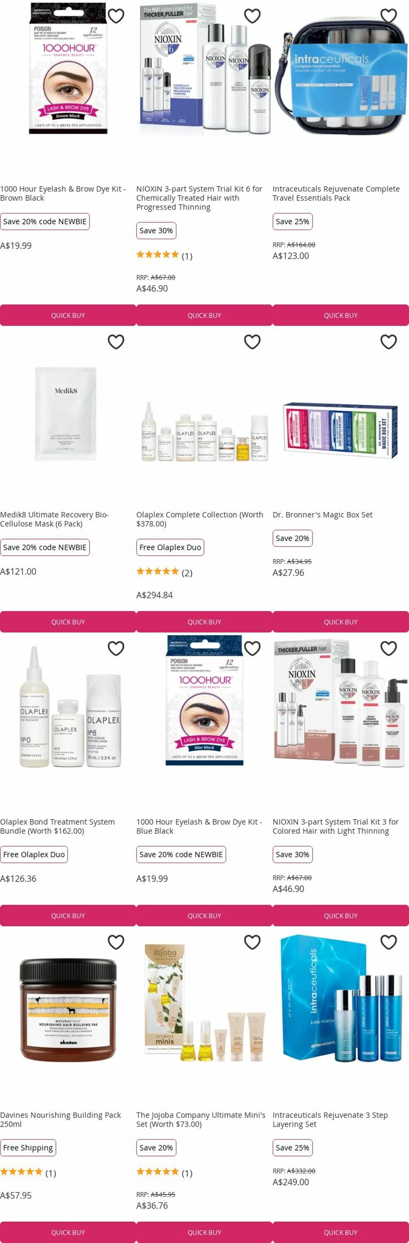Select the Free Olaplex Duo offer badge under Bond Treatment

(x=34, y=854)
